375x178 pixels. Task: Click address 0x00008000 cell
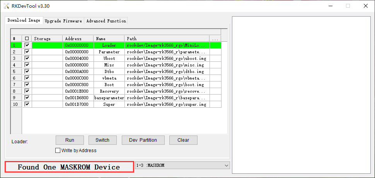coord(78,65)
